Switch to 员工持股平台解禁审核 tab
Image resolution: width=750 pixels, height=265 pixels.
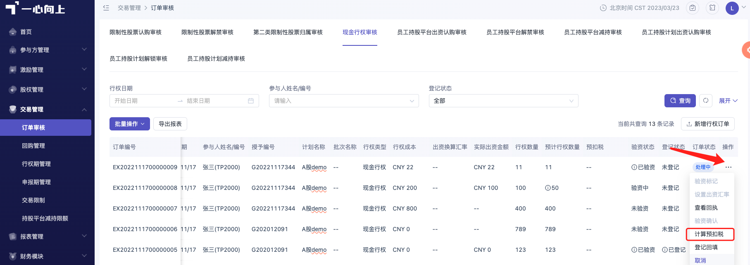click(x=515, y=32)
